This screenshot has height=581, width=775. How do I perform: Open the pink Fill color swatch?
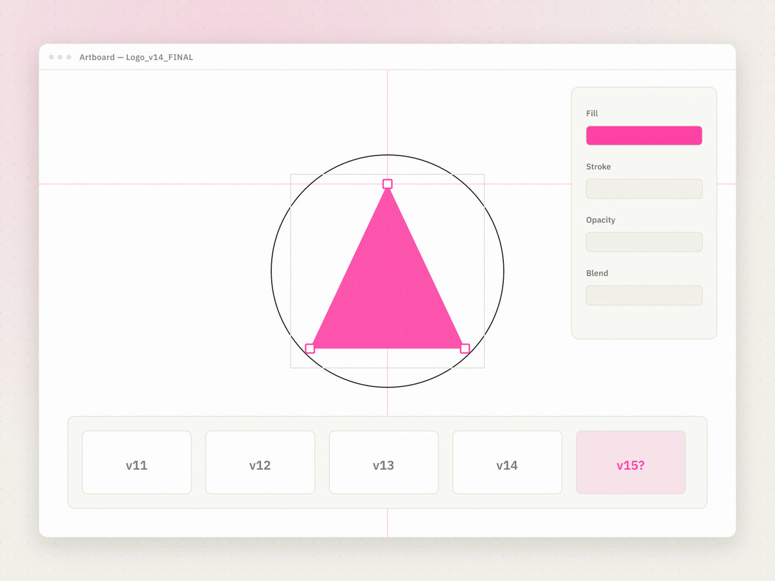[644, 136]
